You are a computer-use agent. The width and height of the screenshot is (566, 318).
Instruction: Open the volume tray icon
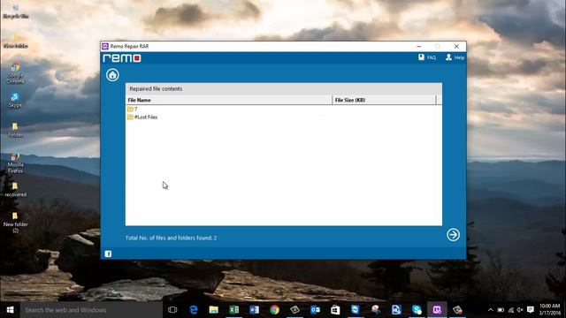[x=520, y=310]
